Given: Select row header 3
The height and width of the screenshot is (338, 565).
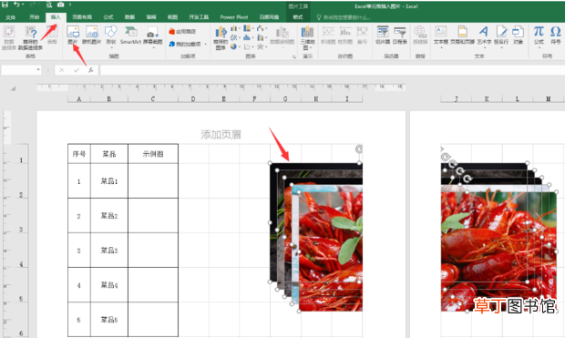Looking at the screenshot, I should [21, 230].
